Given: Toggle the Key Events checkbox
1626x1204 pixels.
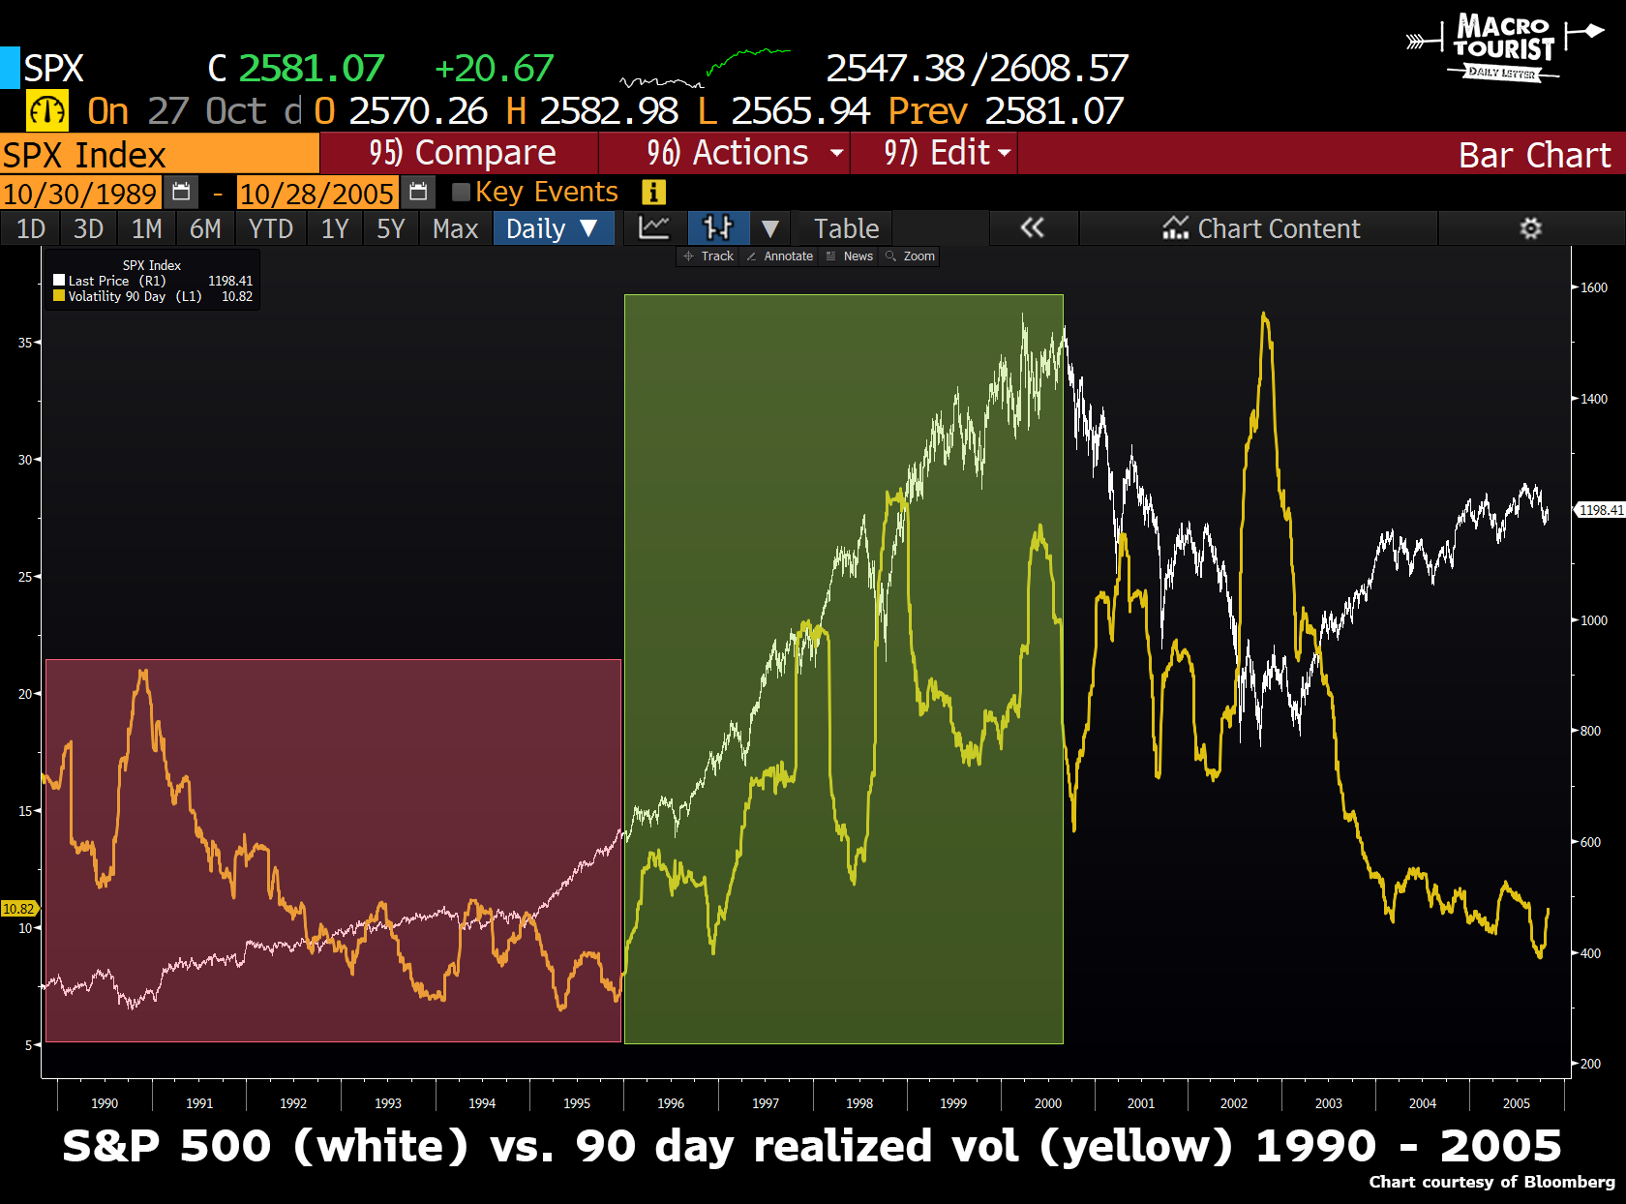Looking at the screenshot, I should (x=462, y=192).
